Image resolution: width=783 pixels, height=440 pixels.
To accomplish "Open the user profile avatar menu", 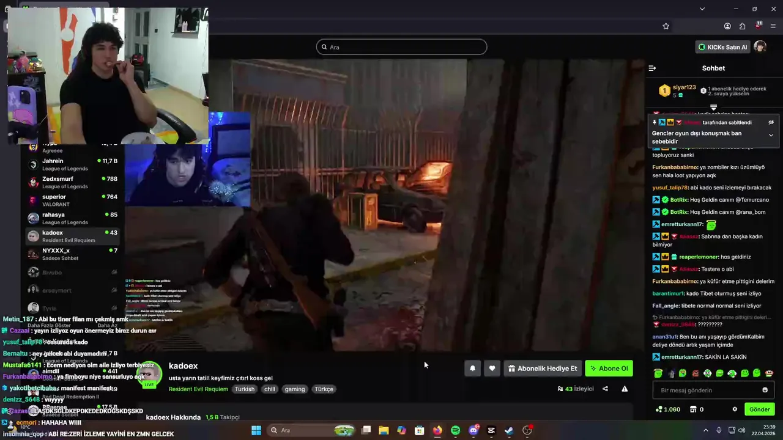I will [x=760, y=47].
